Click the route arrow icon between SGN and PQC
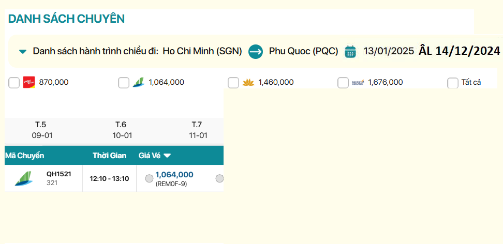Screen dimensions: 503x244 point(256,51)
